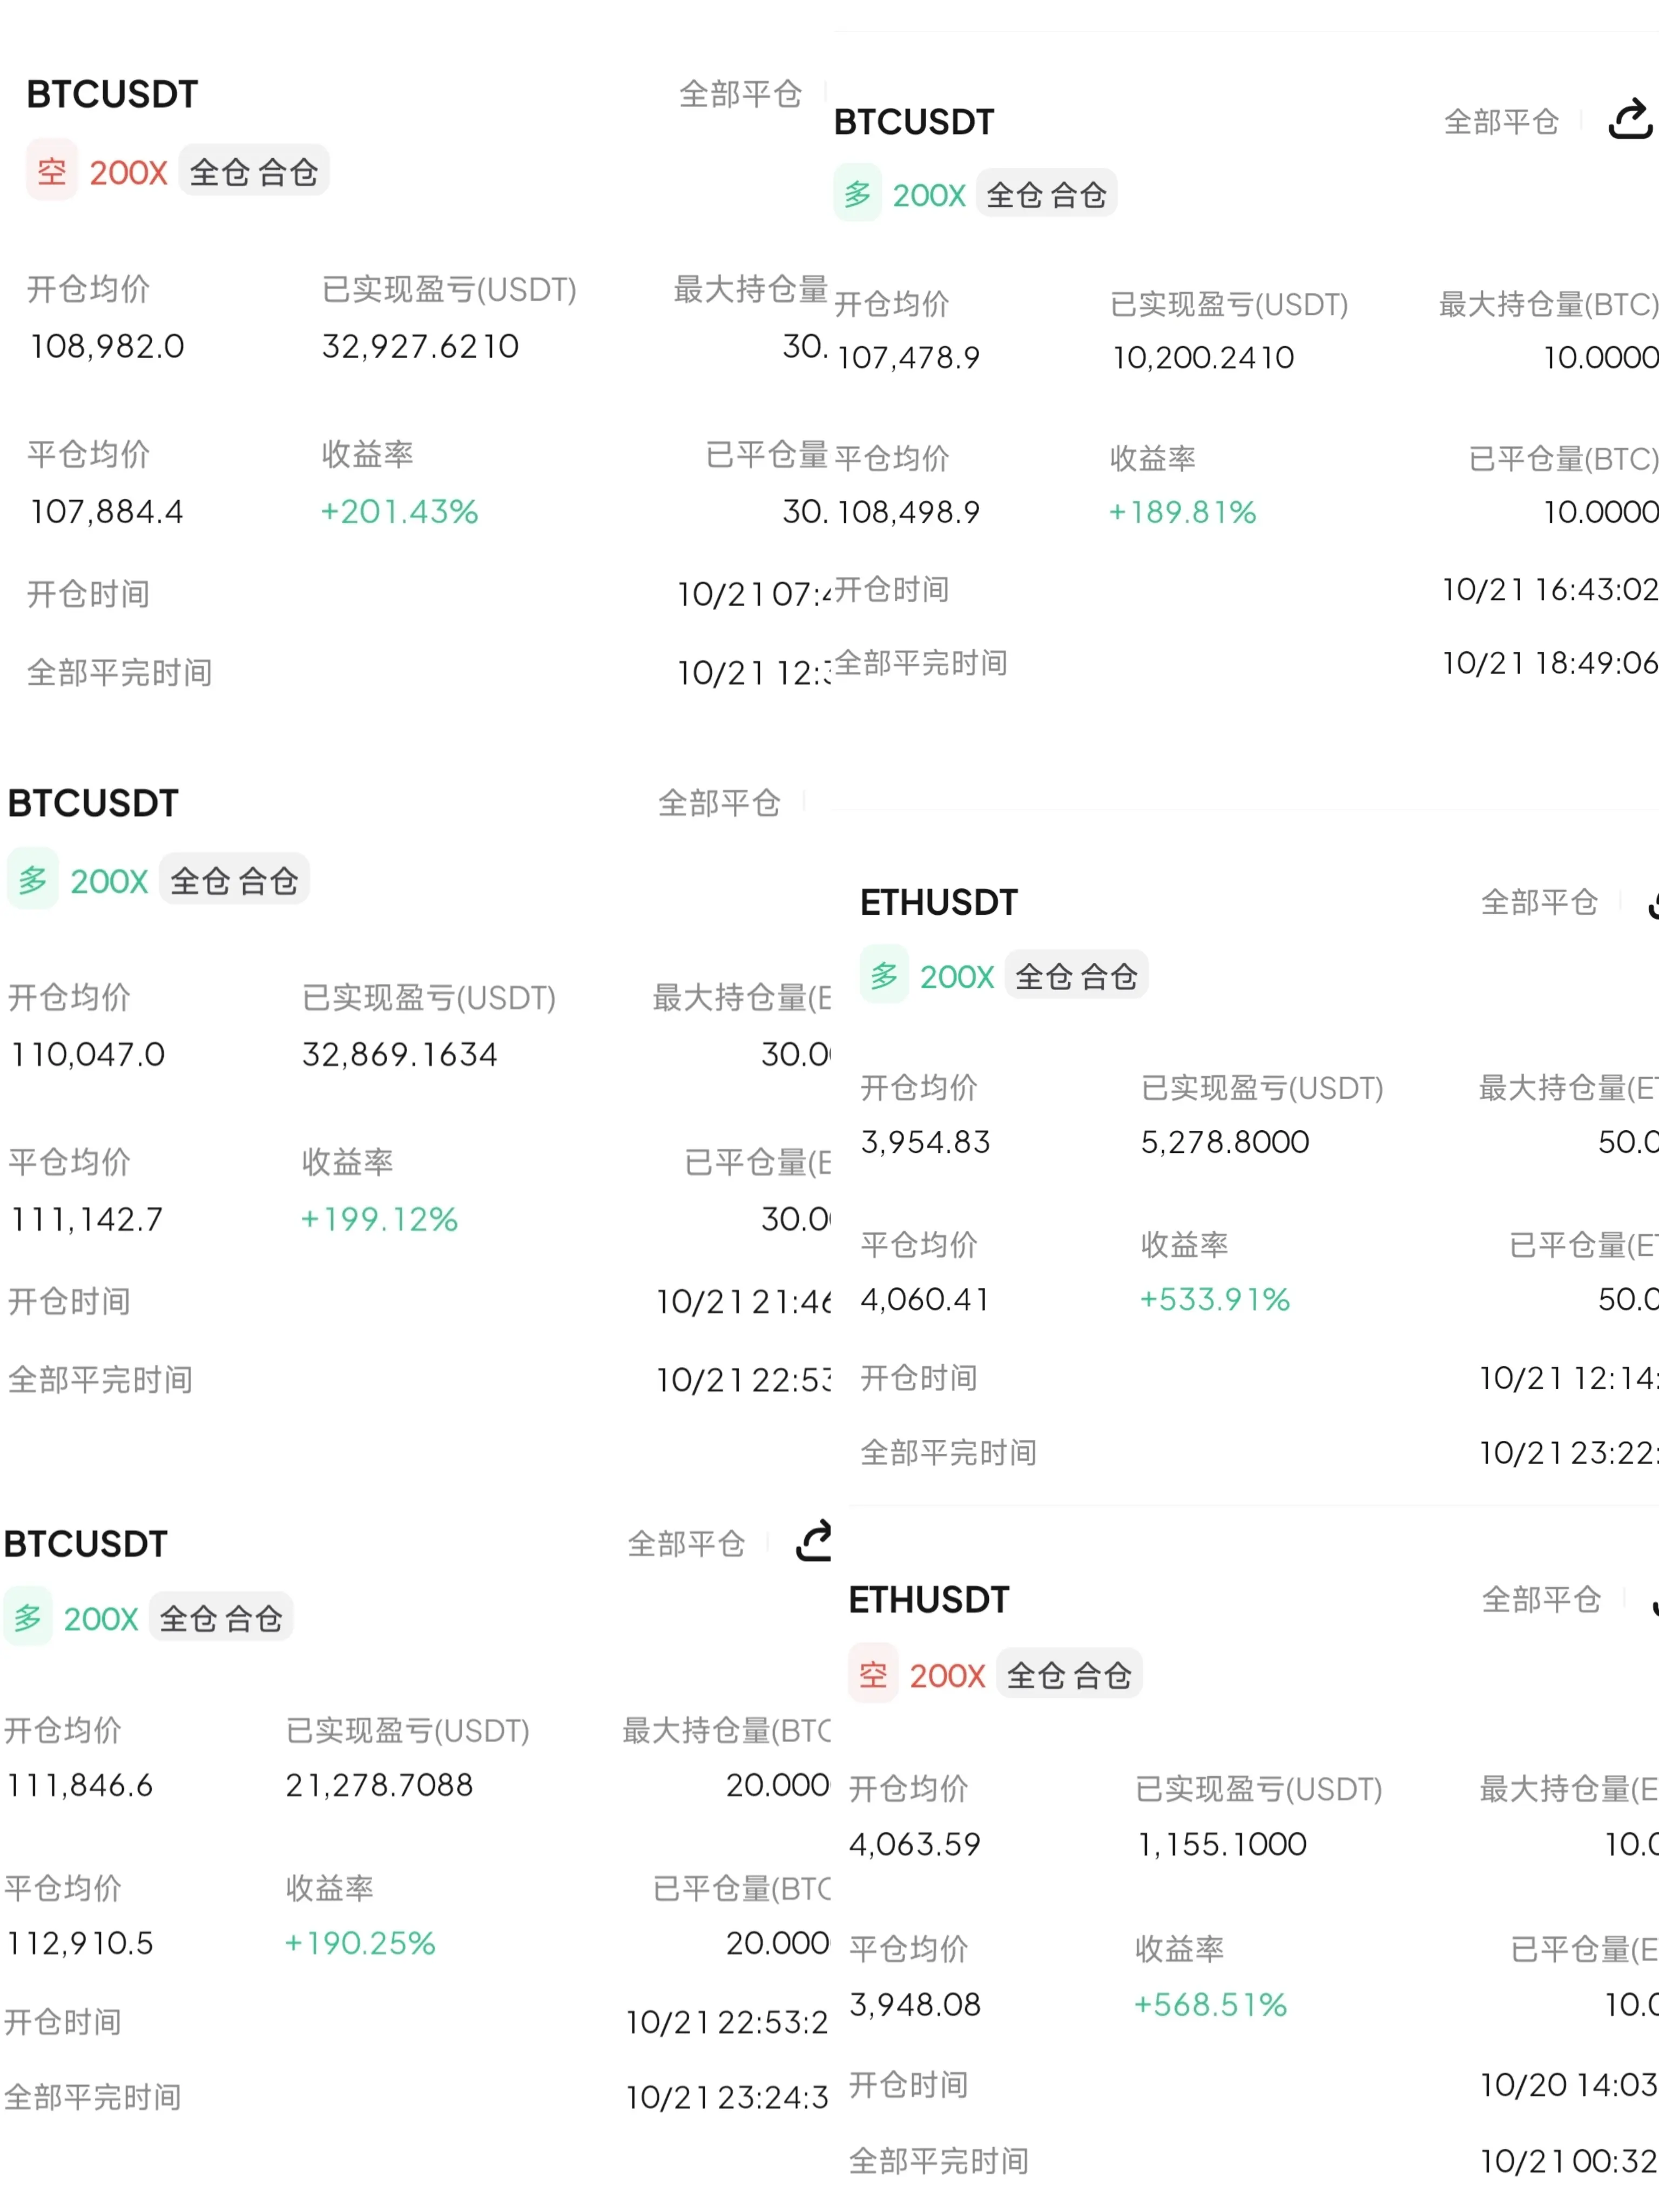
Task: Tap green 多 badge on ETHUSDT long card
Action: pyautogui.click(x=884, y=975)
